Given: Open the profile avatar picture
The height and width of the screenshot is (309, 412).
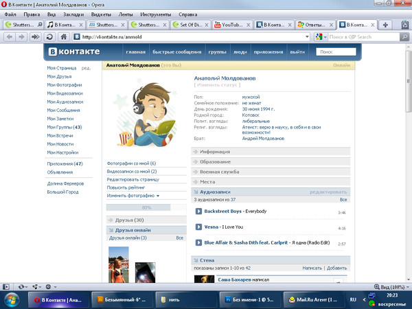Looking at the screenshot, I should coord(146,113).
